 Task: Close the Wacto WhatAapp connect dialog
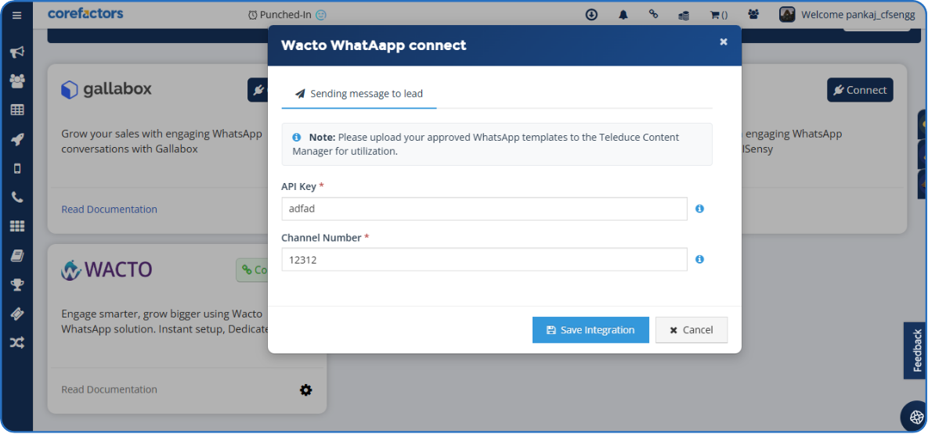pos(724,41)
